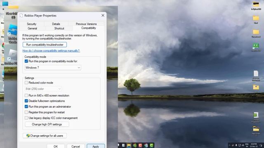The height and width of the screenshot is (148, 264).
Task: Go to the Shortcut tab
Action: click(59, 28)
